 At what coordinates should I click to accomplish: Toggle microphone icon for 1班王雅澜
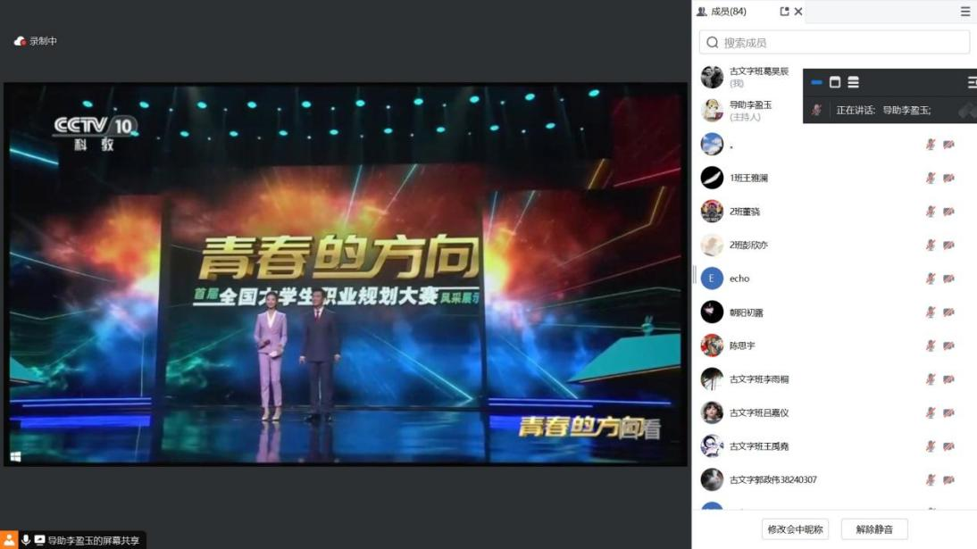point(931,179)
